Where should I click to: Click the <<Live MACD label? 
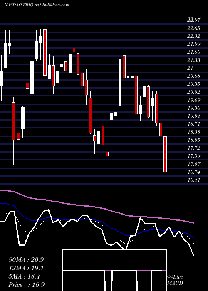point(175,280)
